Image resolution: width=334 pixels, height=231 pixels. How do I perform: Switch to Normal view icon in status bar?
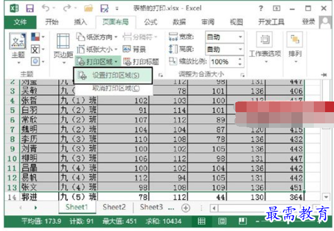coord(202,221)
